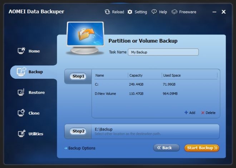Minimize the AOMEI Data Backuper window
Screen dimensions: 236x168
coord(214,12)
